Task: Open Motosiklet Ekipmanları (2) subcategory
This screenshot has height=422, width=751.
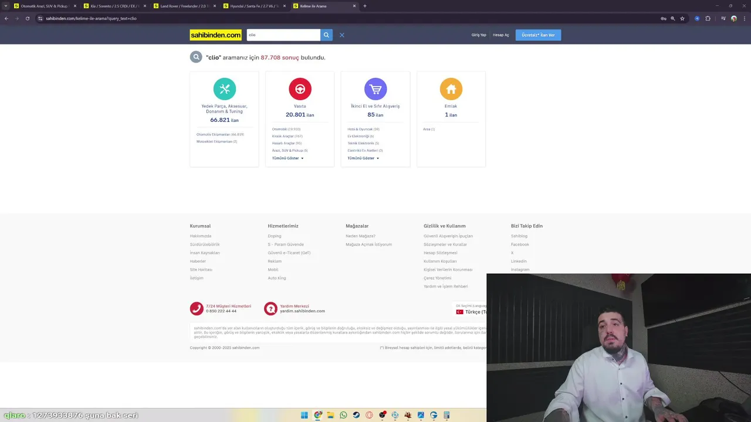Action: coord(216,141)
